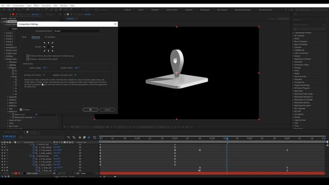The height and width of the screenshot is (185, 329).
Task: Switch to the 3D Renderer tab
Action: point(50,37)
